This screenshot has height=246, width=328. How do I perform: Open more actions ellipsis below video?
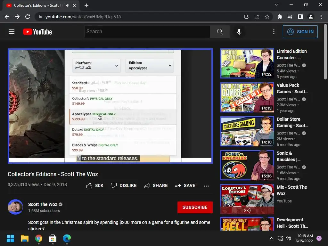coord(206,186)
